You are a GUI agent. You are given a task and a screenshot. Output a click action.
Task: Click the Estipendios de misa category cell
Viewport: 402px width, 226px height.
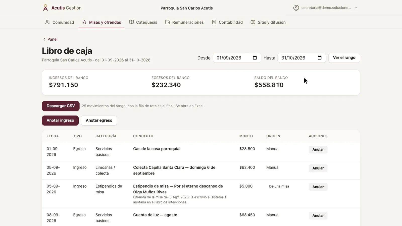coord(109,189)
